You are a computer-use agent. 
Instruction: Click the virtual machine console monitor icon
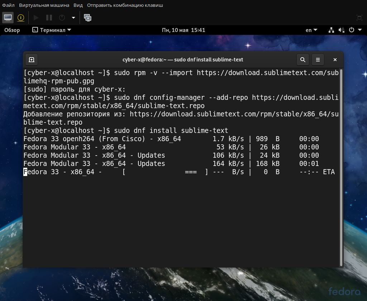(8, 18)
